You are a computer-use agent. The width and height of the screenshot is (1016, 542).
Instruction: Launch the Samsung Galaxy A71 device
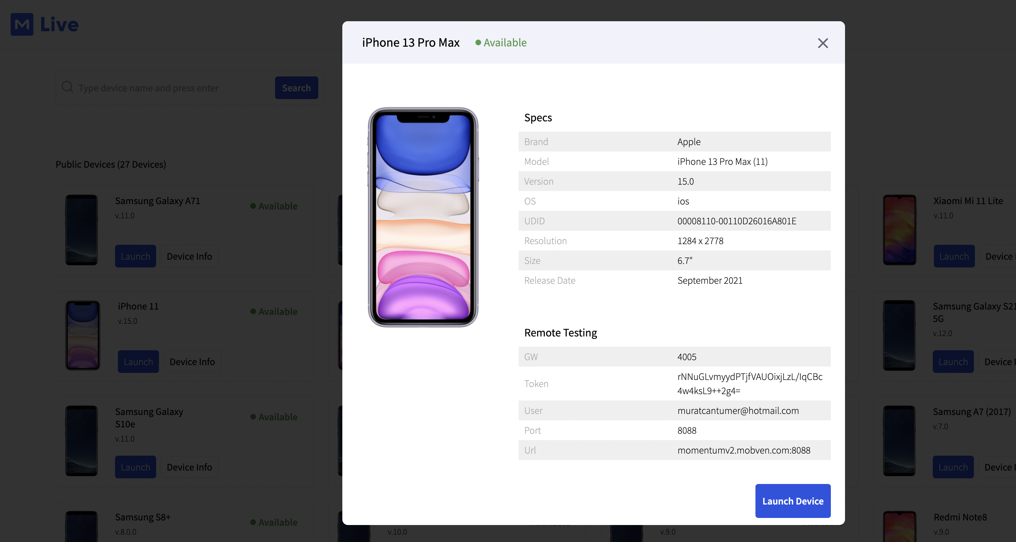click(x=135, y=256)
